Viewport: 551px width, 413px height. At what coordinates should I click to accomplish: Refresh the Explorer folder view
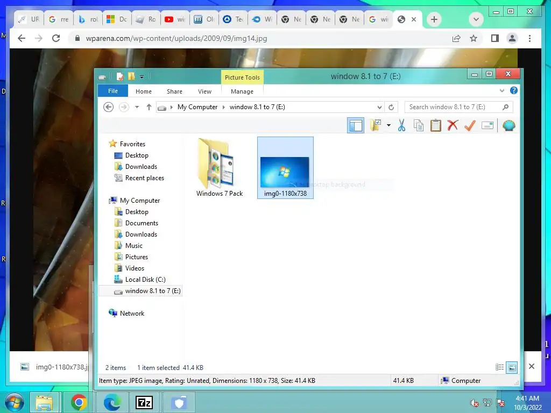pyautogui.click(x=391, y=107)
